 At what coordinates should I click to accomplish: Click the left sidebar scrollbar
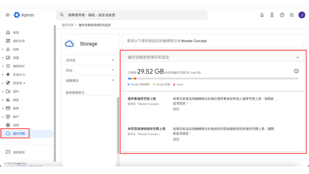(x=55, y=93)
